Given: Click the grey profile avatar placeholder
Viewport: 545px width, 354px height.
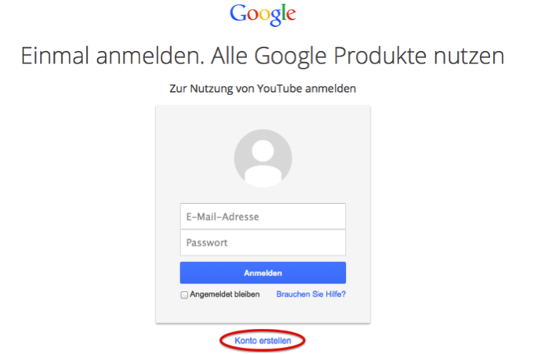Looking at the screenshot, I should coord(263,159).
